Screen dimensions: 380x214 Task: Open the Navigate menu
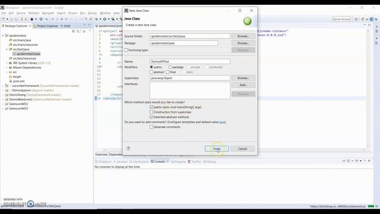coord(48,13)
